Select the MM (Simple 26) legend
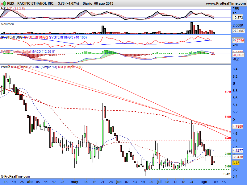The width and height of the screenshot is (247, 185). point(22,67)
